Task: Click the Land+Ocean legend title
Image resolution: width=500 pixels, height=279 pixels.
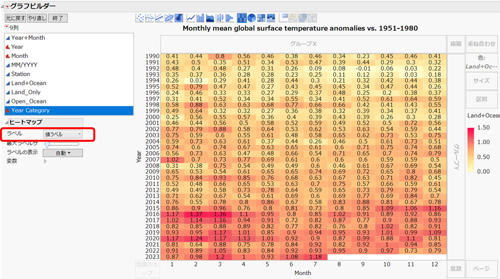Action: pyautogui.click(x=483, y=115)
